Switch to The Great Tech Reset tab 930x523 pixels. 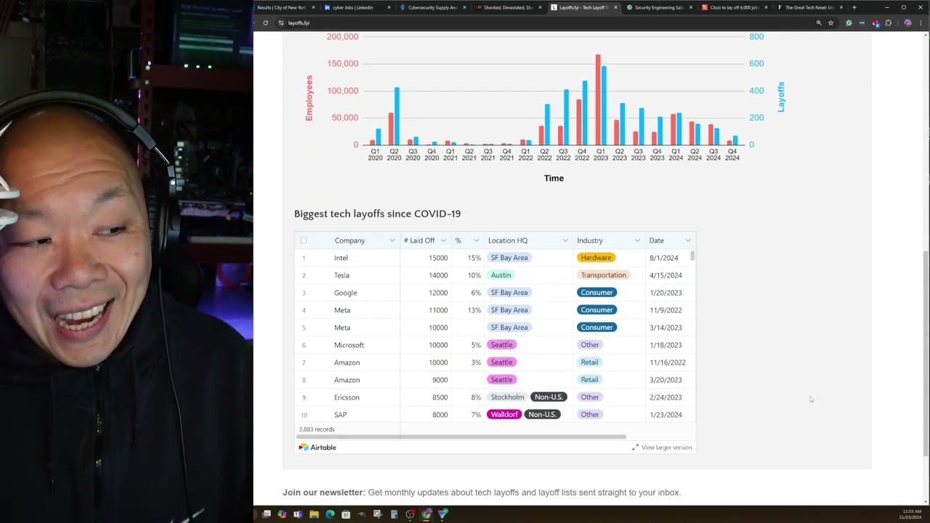point(810,7)
